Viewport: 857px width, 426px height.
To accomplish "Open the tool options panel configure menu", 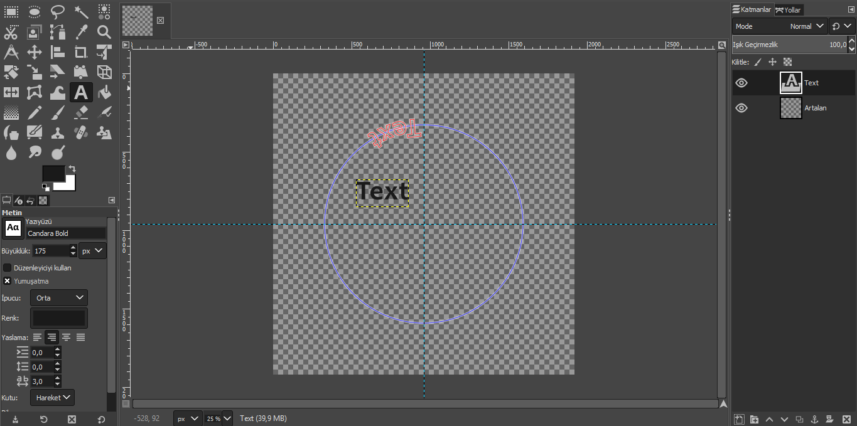I will (x=112, y=201).
